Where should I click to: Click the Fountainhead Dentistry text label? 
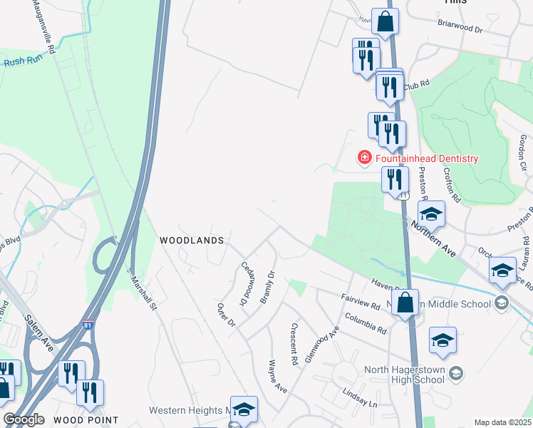click(x=427, y=158)
